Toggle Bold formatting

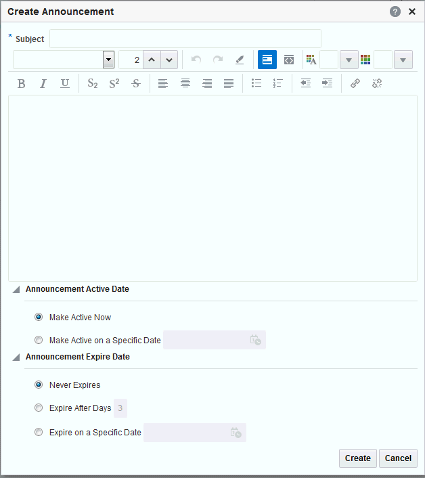click(x=22, y=83)
